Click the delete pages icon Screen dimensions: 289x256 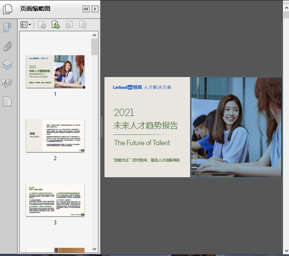(x=42, y=25)
